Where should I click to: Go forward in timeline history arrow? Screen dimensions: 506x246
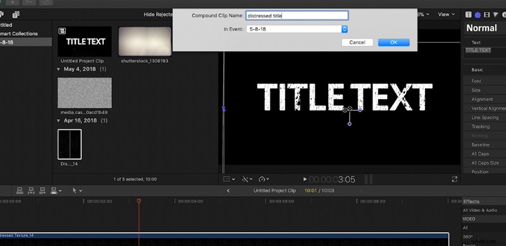(361, 190)
